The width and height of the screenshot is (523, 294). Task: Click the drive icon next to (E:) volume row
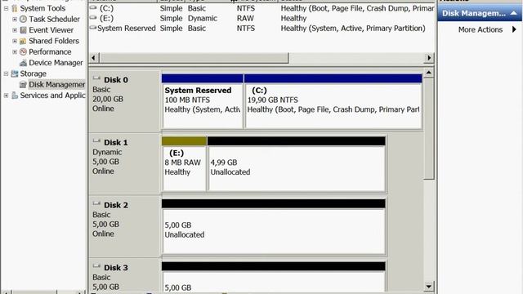93,18
